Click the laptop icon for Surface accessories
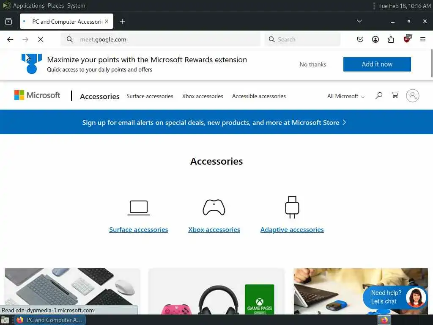This screenshot has height=325, width=433. pos(139,207)
